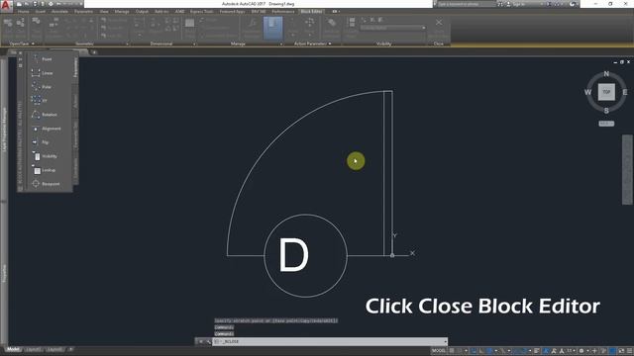Screen dimensions: 634x356
Task: Click in the command line input field
Action: (330, 341)
